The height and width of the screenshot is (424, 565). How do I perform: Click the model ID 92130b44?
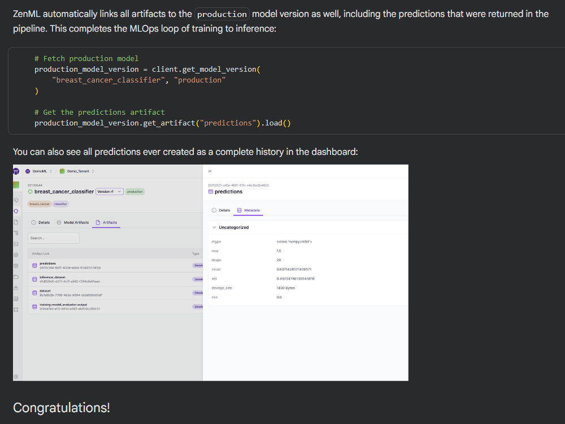point(35,185)
